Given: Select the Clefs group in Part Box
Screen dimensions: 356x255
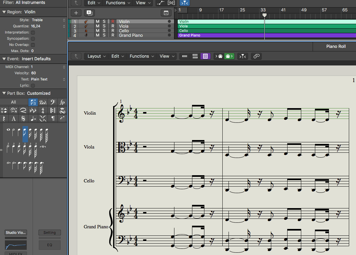Looking at the screenshot, I should click(x=53, y=102).
